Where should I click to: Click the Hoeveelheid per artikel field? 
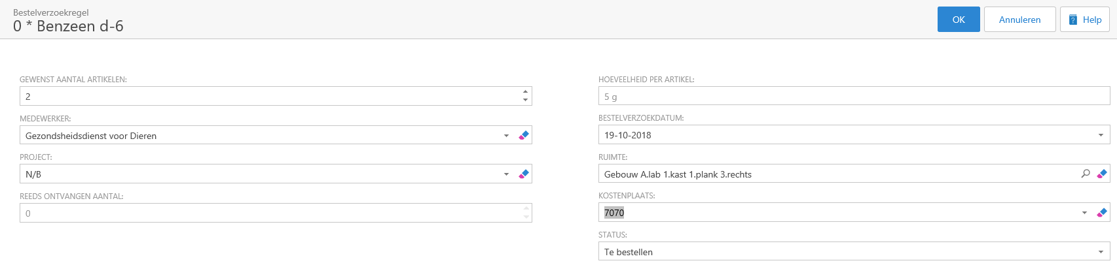tap(851, 97)
